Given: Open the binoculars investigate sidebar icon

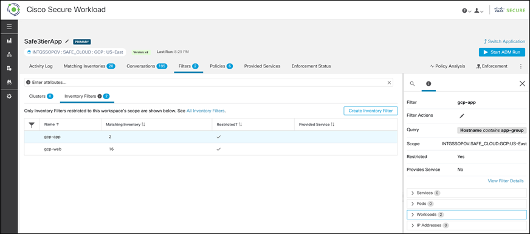Looking at the screenshot, I should [x=9, y=82].
